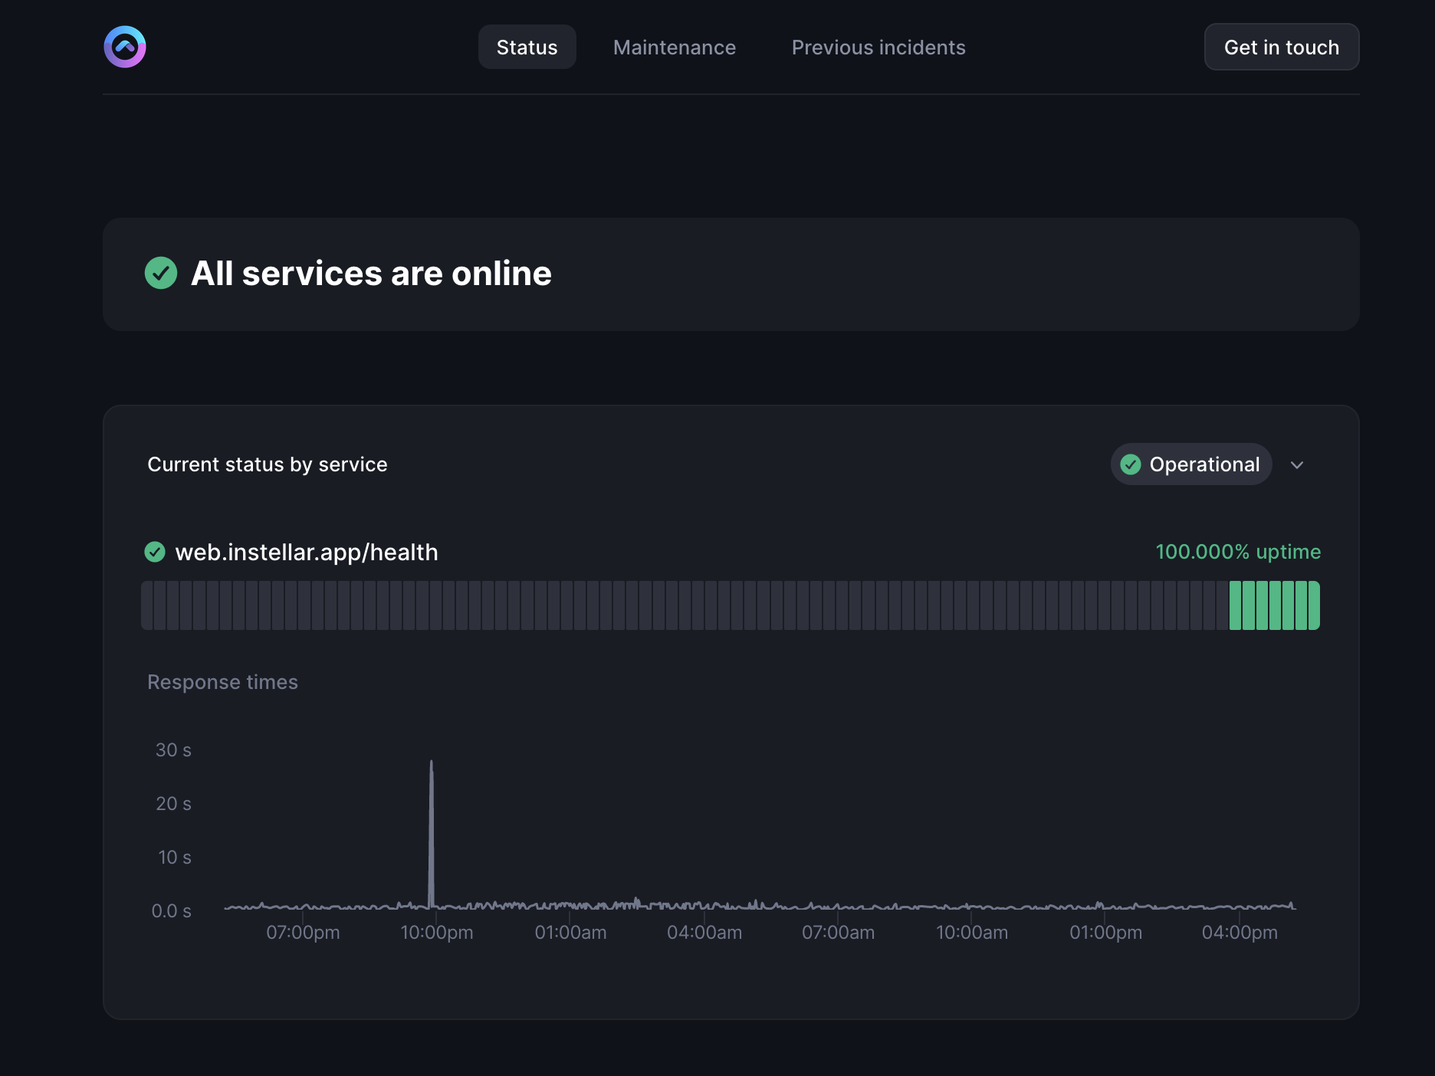Click the check icon next to web.instellar.app/health

(x=155, y=552)
